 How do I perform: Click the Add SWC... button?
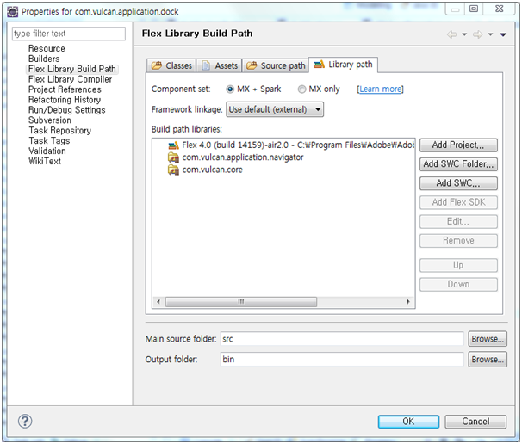pyautogui.click(x=458, y=183)
